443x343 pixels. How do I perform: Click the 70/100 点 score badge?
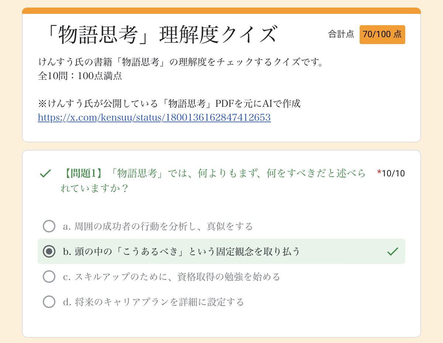click(382, 34)
